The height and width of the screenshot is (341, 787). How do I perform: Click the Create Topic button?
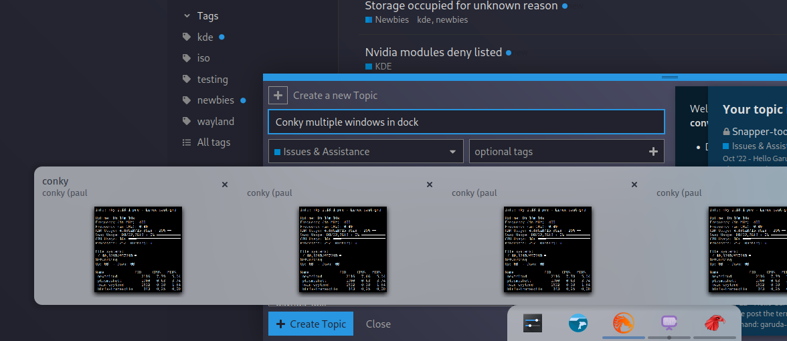coord(311,324)
